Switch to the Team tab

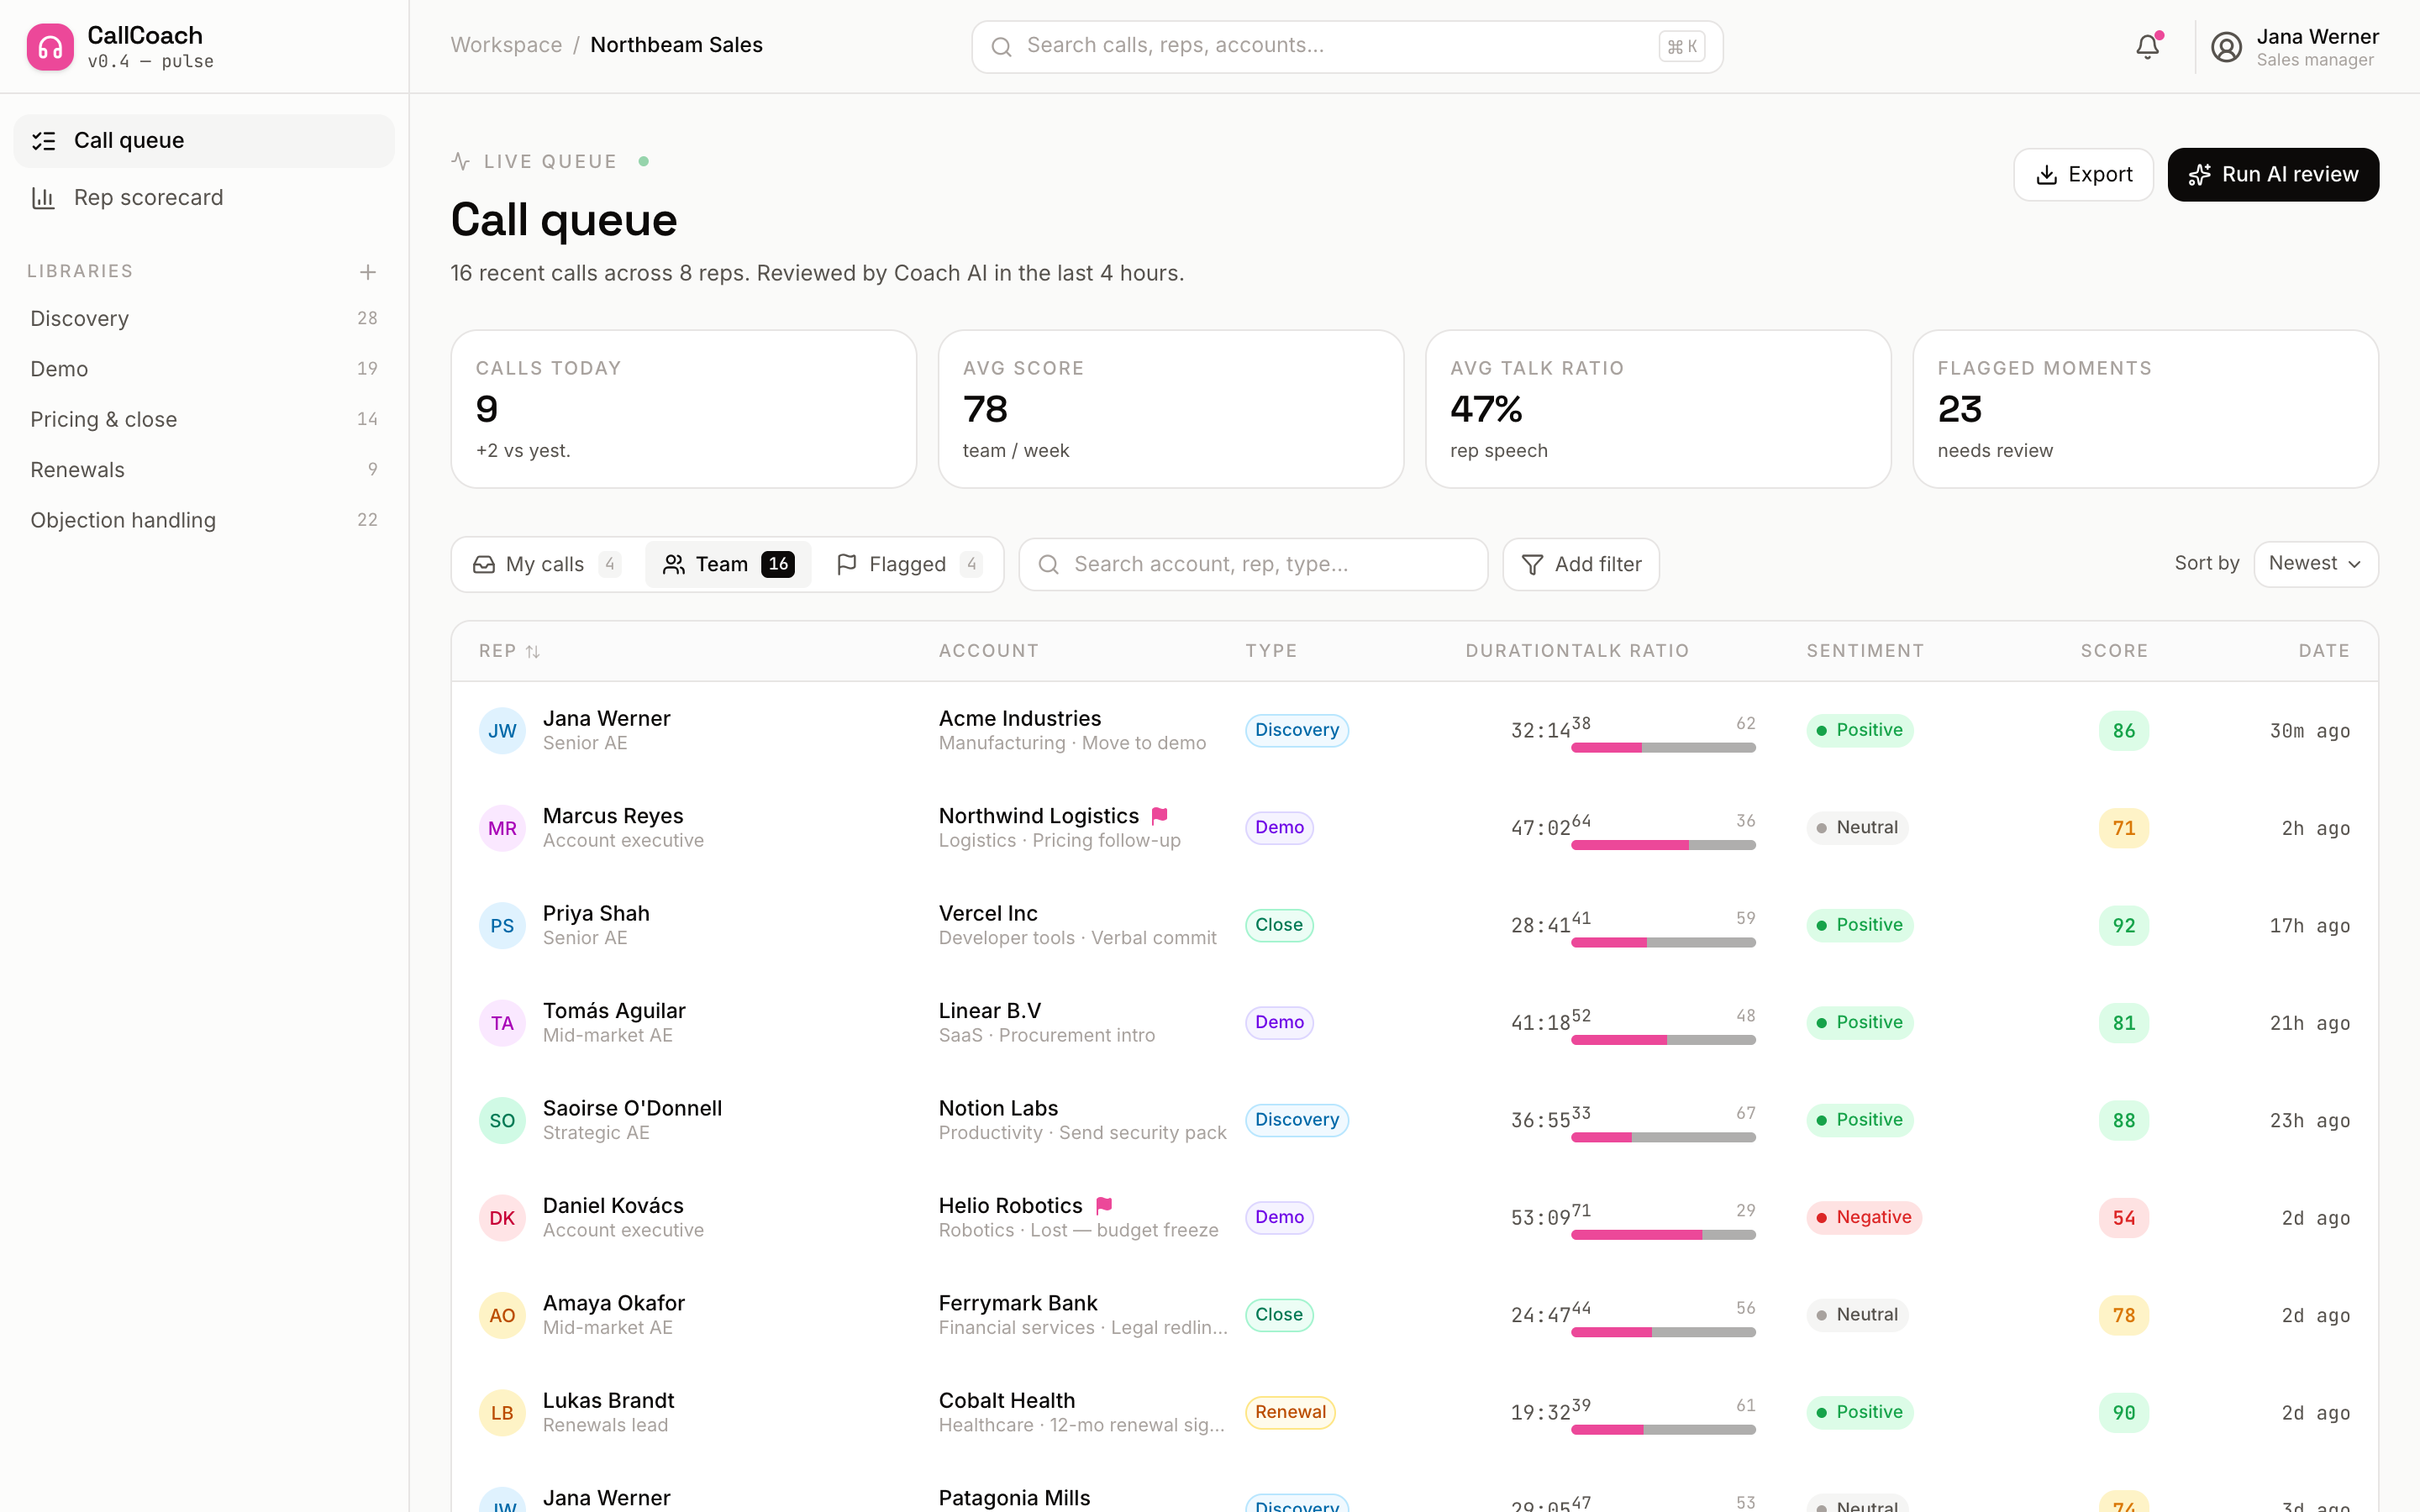coord(728,564)
